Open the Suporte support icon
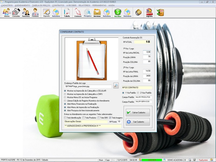The height and width of the screenshot is (162, 216). click(149, 12)
